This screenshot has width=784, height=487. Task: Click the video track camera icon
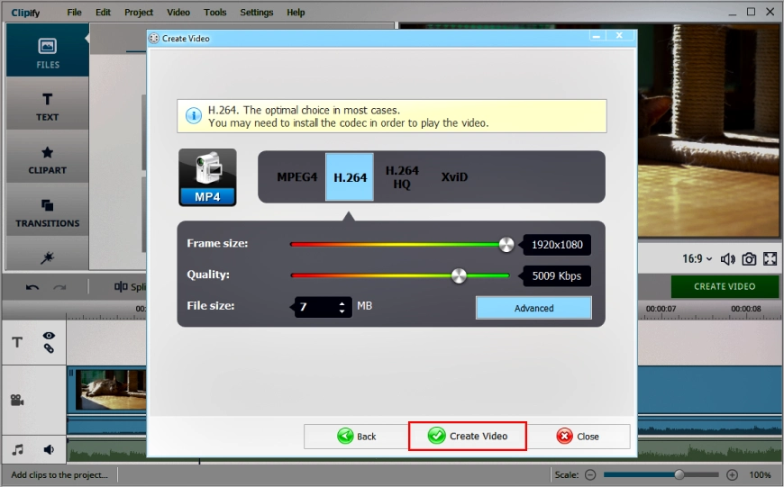[x=17, y=400]
